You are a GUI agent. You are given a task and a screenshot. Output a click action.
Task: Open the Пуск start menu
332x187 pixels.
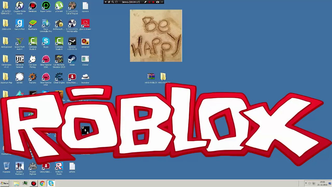pos(5,183)
